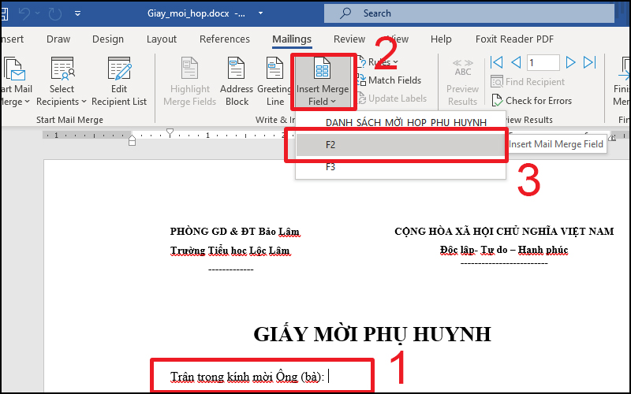Click Highlight Merge Fields icon
631x394 pixels.
tap(189, 69)
